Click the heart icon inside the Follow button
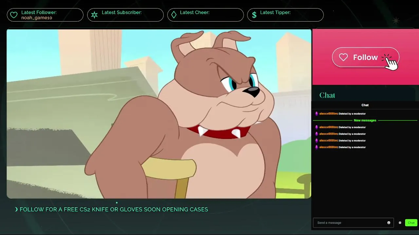This screenshot has height=235, width=419. point(343,57)
